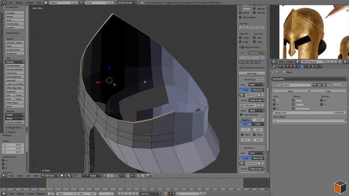Open the Extrude dropdown in Mesh Tools
The width and height of the screenshot is (349, 196).
click(x=15, y=62)
